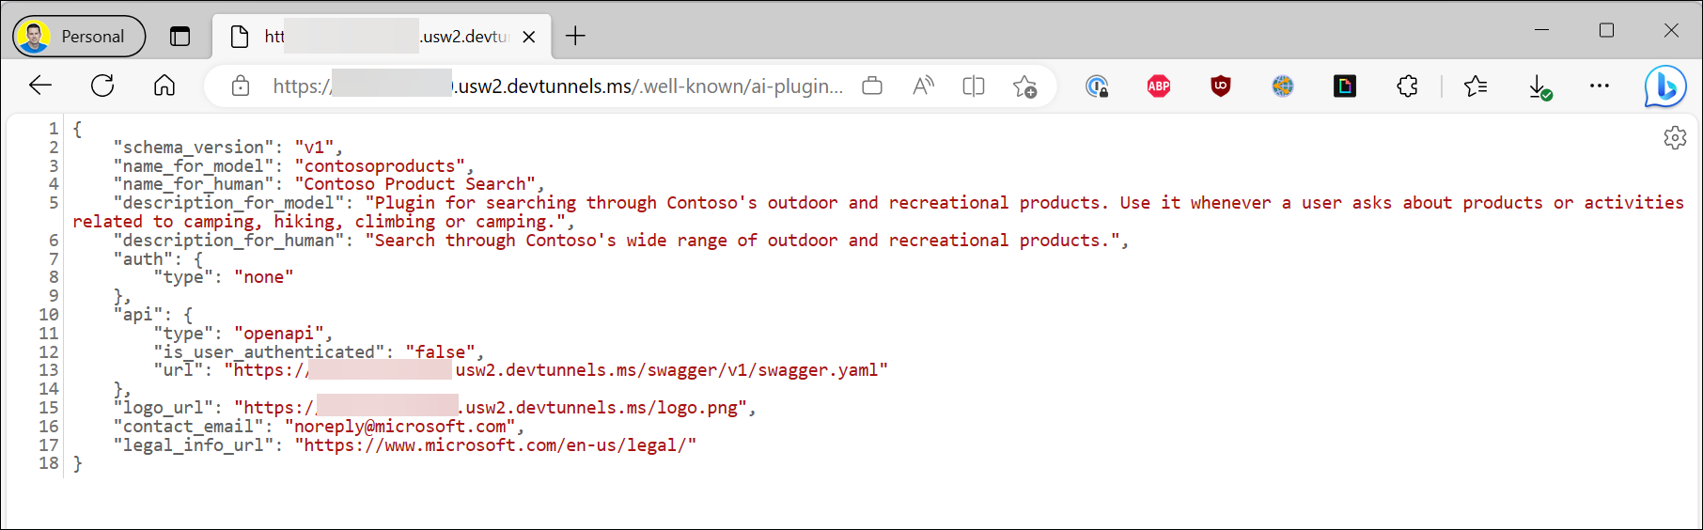The width and height of the screenshot is (1703, 530).
Task: Open Settings and more menu
Action: (1600, 86)
